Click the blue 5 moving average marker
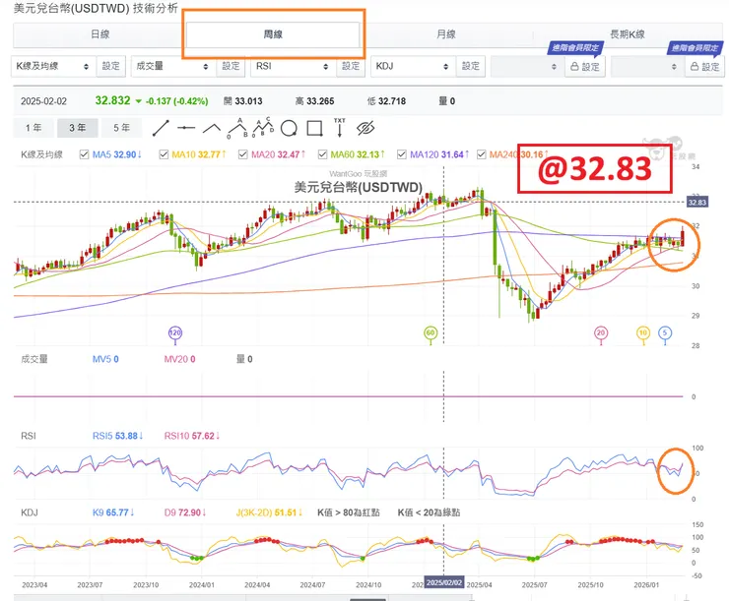 665,332
